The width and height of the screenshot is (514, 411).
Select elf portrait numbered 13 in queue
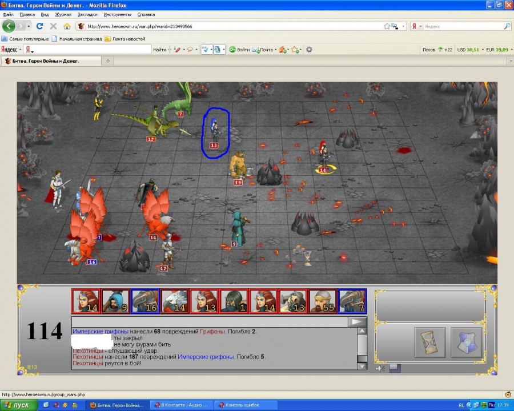(204, 301)
